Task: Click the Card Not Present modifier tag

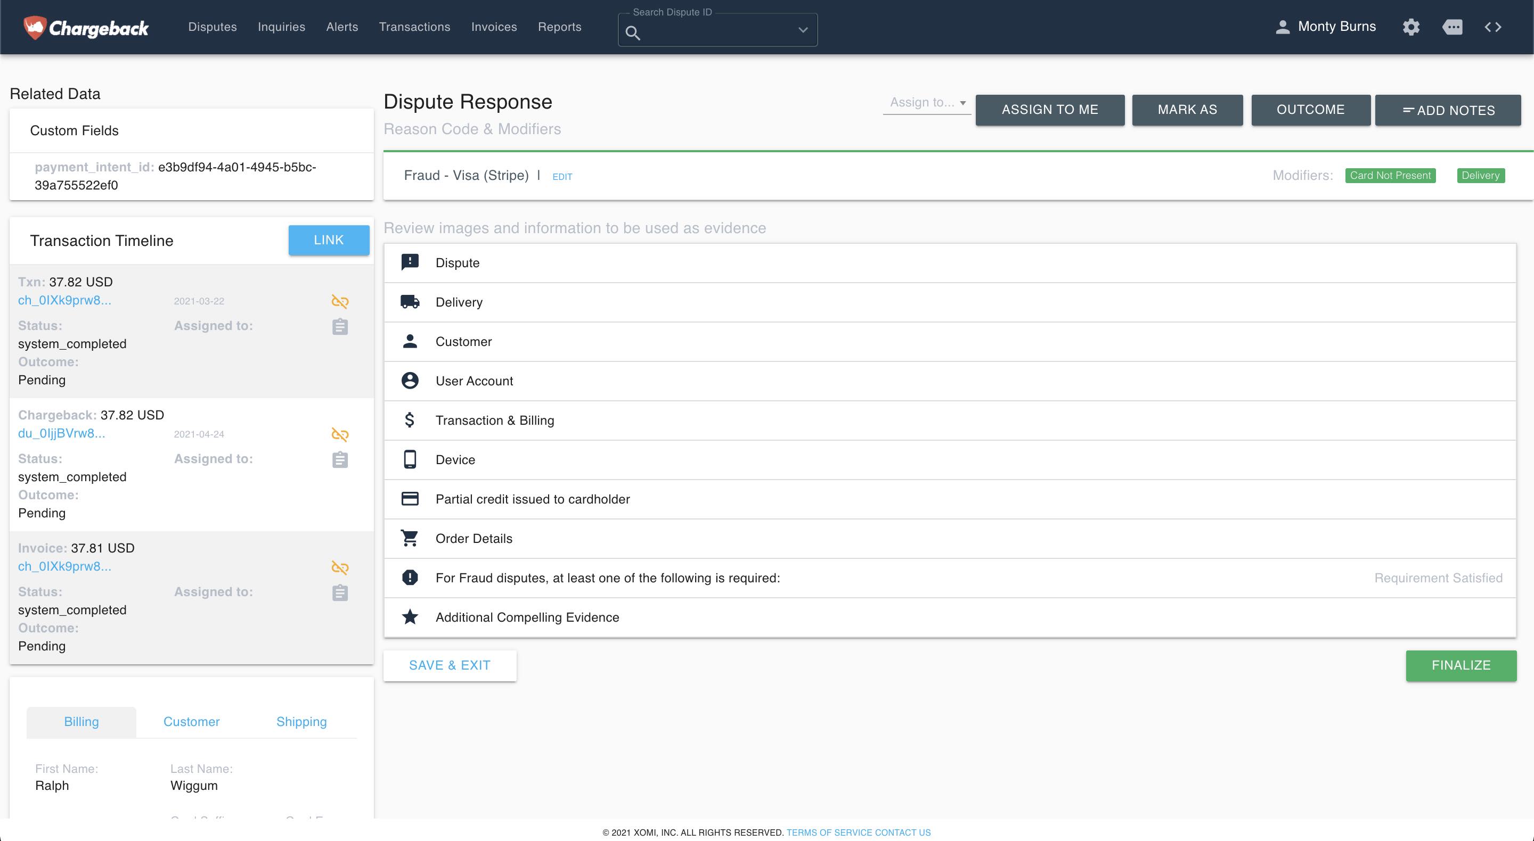Action: click(x=1390, y=176)
